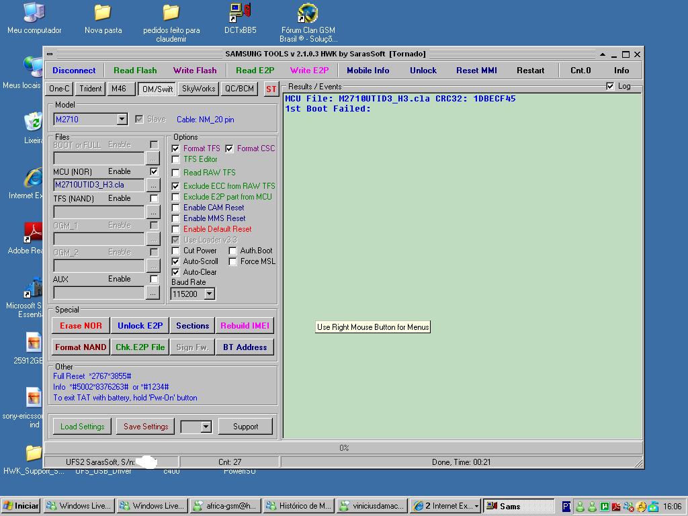Click the Rebuild IMEI button

245,326
